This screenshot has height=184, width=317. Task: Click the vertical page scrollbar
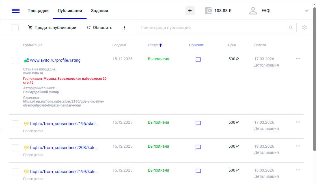[x=314, y=79]
